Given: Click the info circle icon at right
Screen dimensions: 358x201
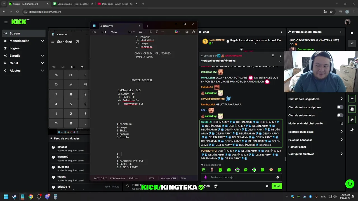Looking at the screenshot, I should pos(352,33).
